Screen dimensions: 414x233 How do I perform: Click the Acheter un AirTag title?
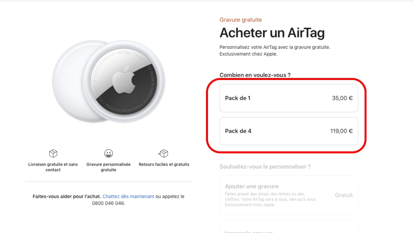272,33
